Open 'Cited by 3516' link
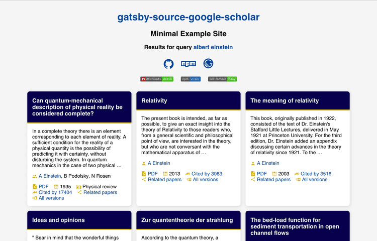 316,174
